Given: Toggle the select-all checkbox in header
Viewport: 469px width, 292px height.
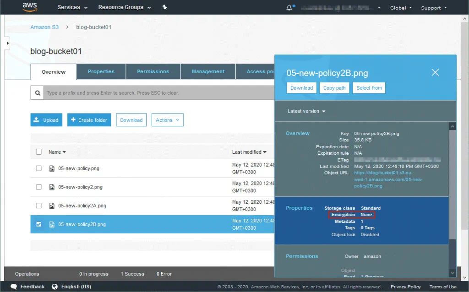Looking at the screenshot, I should click(39, 152).
